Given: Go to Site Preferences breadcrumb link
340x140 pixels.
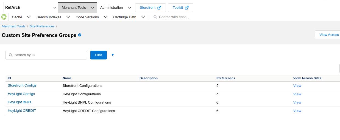Looking at the screenshot, I should (x=42, y=26).
